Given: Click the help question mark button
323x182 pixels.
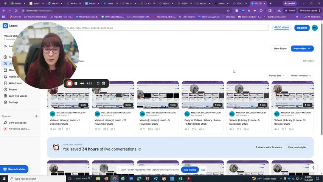Looking at the screenshot, I should [x=313, y=168].
